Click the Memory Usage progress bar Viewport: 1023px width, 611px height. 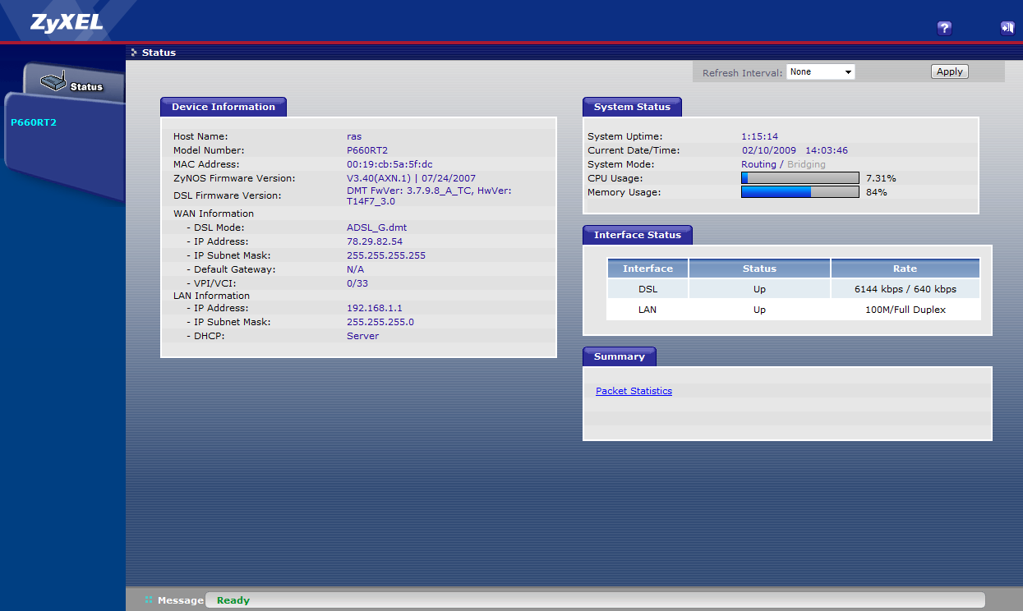click(x=800, y=192)
